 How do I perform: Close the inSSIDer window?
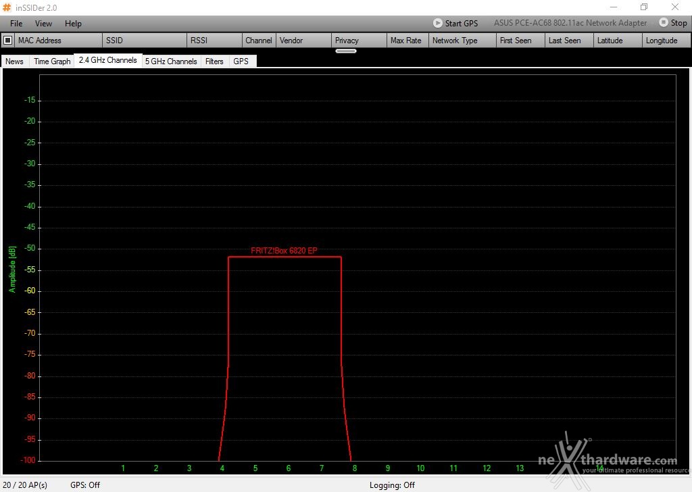(x=675, y=7)
